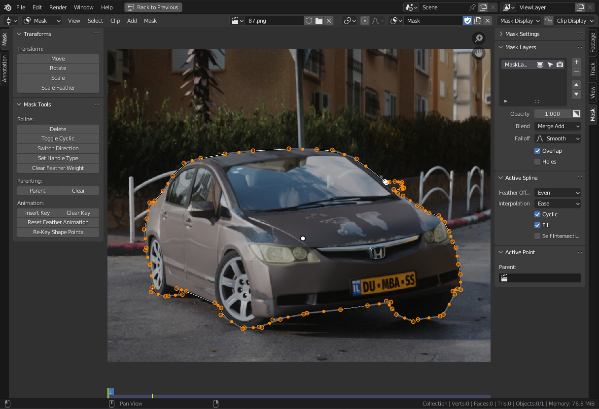
Task: Move mask layer down with down arrow
Action: pyautogui.click(x=576, y=94)
